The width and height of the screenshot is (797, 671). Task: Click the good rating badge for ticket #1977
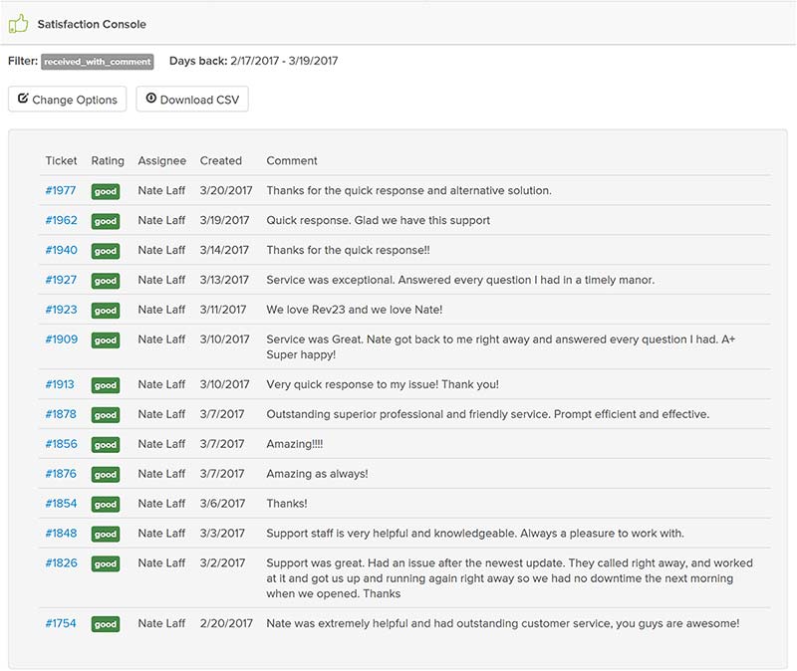click(106, 191)
